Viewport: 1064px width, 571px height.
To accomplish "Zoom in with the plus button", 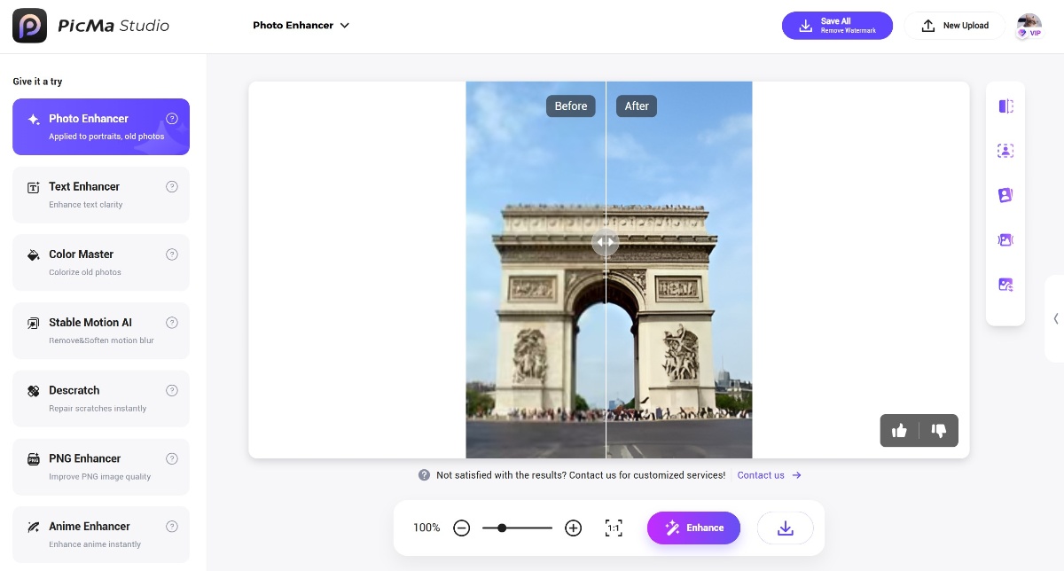I will coord(574,528).
